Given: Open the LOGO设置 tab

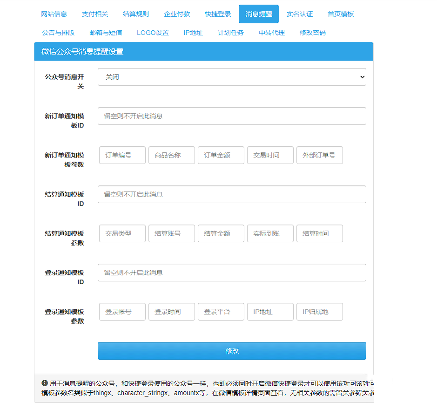Looking at the screenshot, I should coord(153,33).
